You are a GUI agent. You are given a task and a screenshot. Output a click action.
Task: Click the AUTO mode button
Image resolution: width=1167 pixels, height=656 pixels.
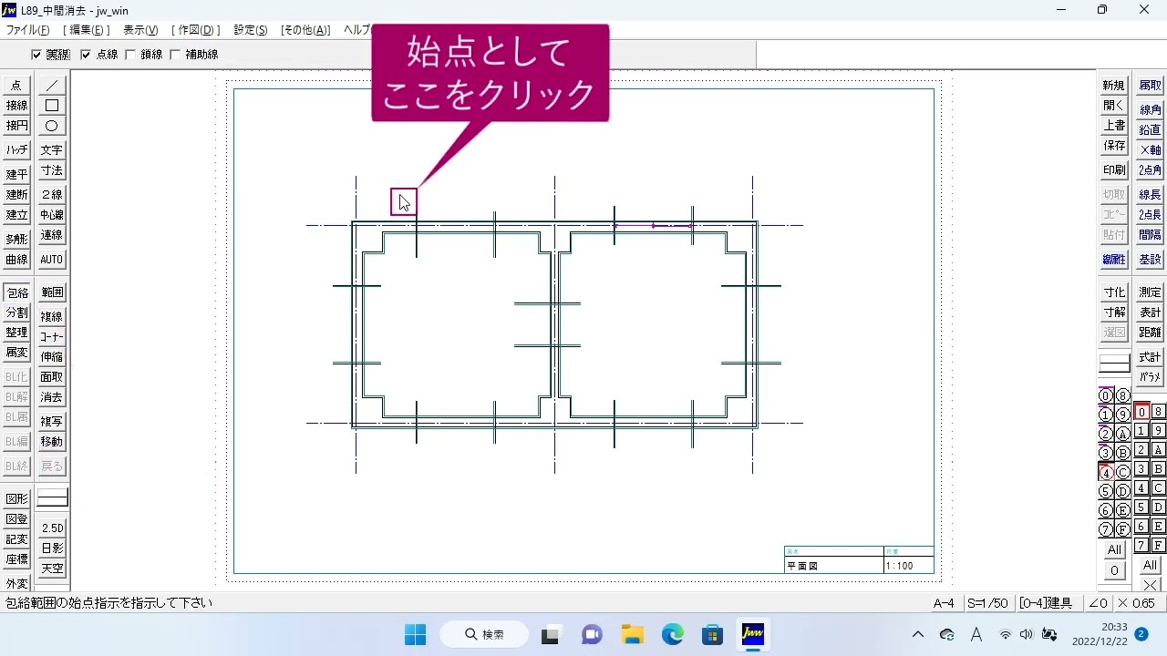[x=52, y=260]
